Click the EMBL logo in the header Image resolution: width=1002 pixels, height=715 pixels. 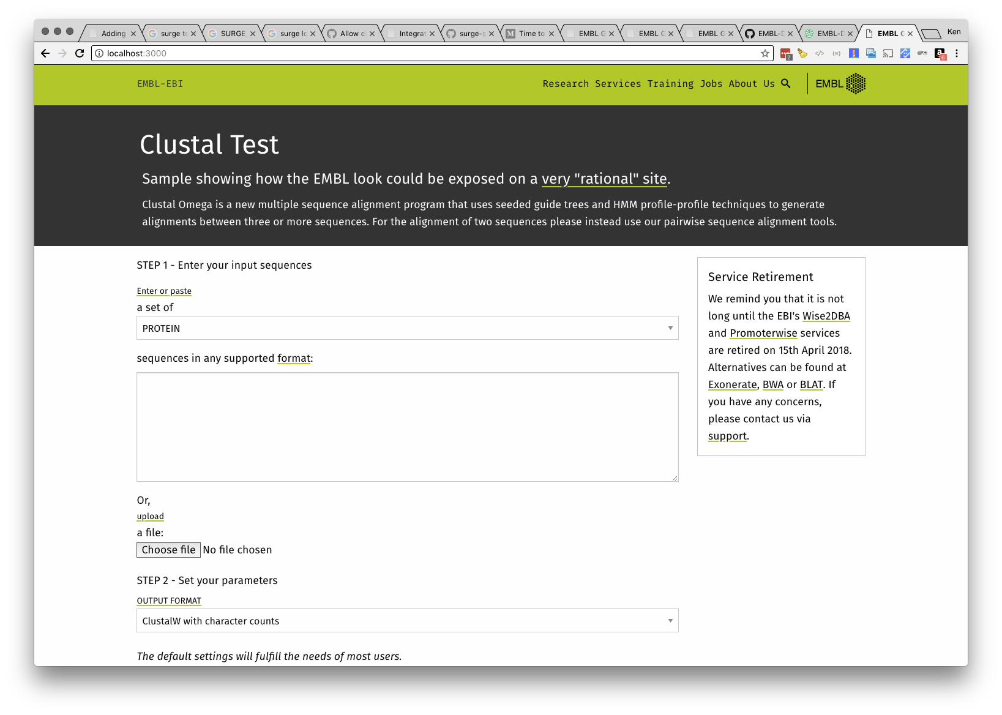point(840,83)
